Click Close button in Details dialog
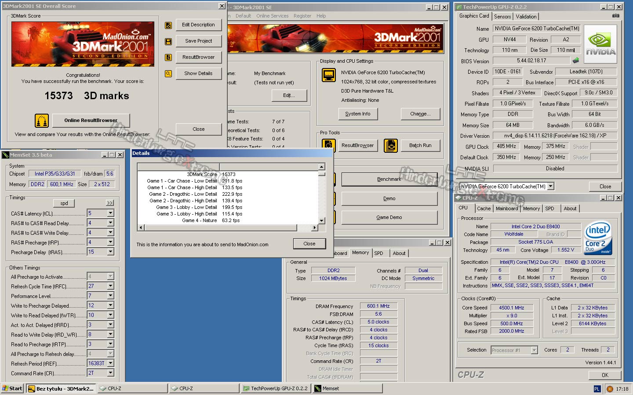Screen dimensions: 633x395 pyautogui.click(x=309, y=244)
